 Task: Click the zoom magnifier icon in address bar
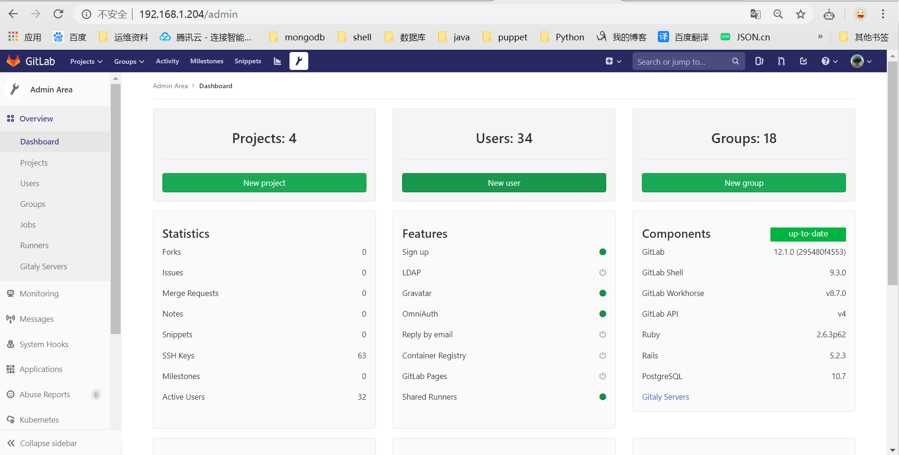(778, 14)
